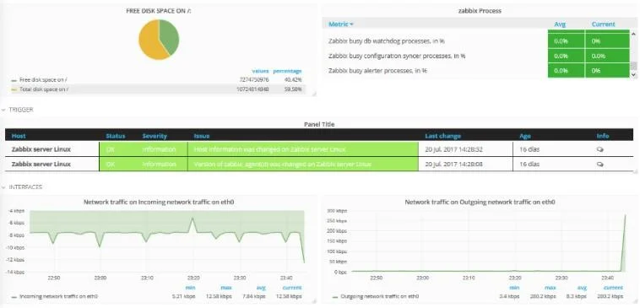Sort zabbix Process table by Avg
The height and width of the screenshot is (308, 640).
(x=559, y=24)
